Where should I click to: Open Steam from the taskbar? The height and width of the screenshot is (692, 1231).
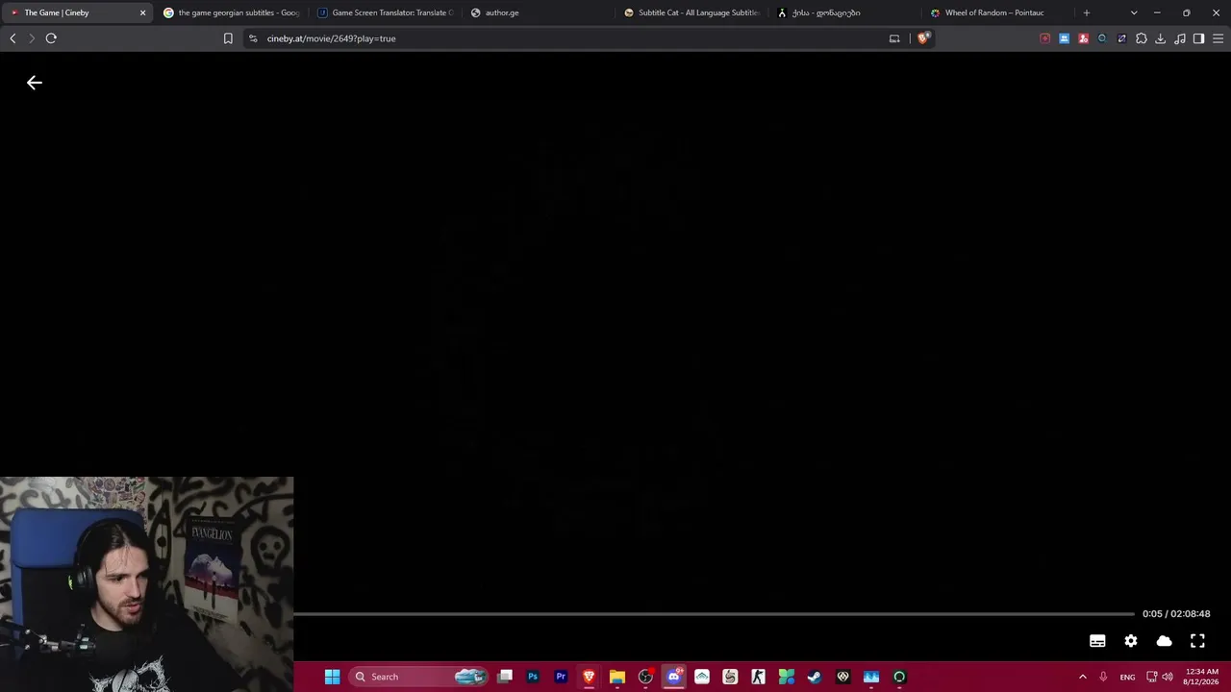click(815, 677)
